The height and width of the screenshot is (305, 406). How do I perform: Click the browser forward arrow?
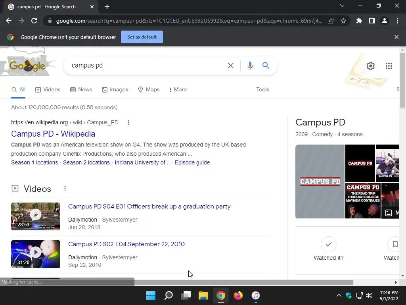tap(21, 21)
